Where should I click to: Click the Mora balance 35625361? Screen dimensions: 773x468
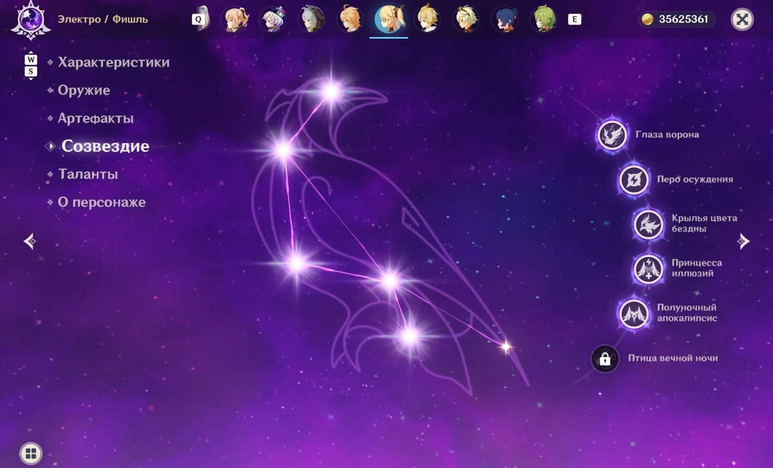coord(683,19)
